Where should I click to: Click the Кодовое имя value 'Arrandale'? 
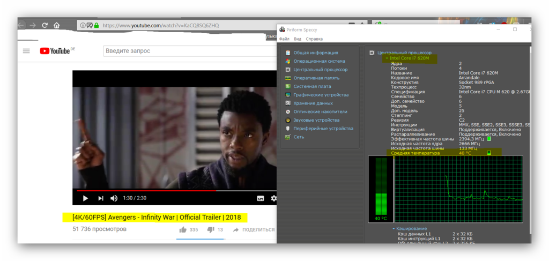468,78
